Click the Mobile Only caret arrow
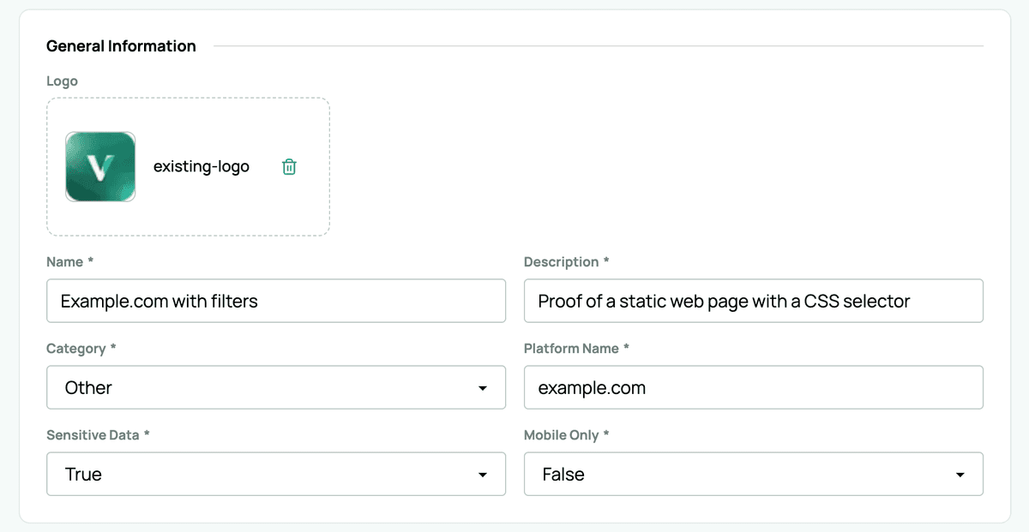Image resolution: width=1029 pixels, height=532 pixels. click(960, 475)
